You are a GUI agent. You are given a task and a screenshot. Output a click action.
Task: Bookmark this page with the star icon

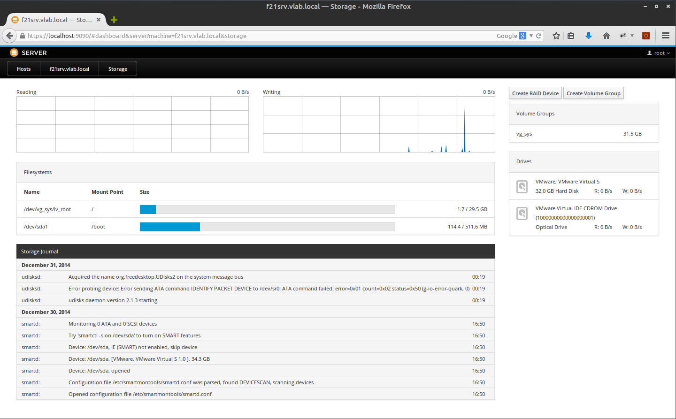556,36
